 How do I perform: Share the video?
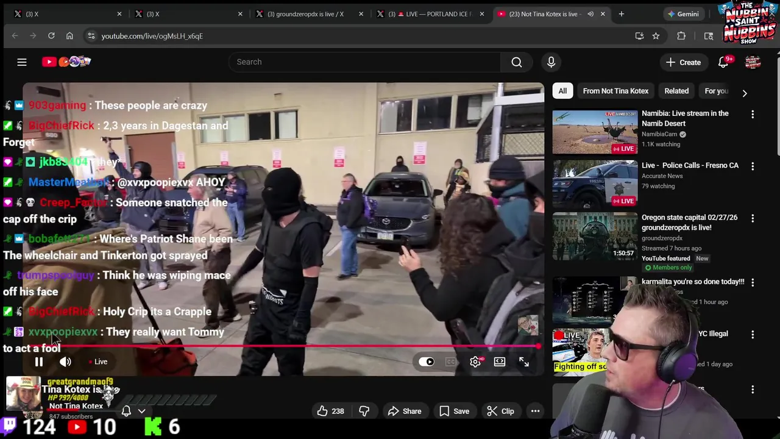click(404, 412)
